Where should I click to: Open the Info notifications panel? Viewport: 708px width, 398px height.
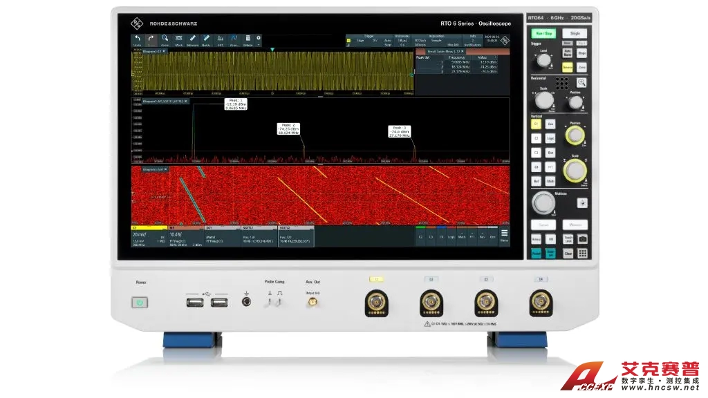pos(473,40)
